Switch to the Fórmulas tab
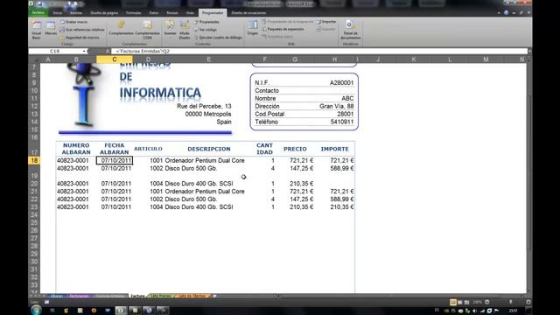Image resolution: width=560 pixels, height=315 pixels. tap(134, 12)
